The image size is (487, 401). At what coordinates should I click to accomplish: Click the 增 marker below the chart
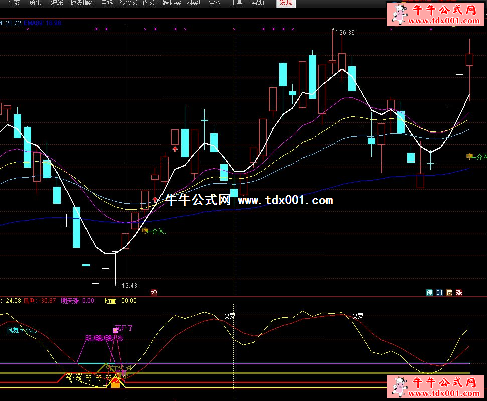pyautogui.click(x=154, y=292)
